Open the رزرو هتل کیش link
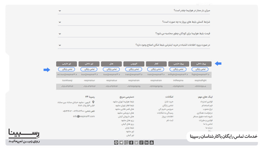The width and height of the screenshot is (263, 151). [x=128, y=124]
